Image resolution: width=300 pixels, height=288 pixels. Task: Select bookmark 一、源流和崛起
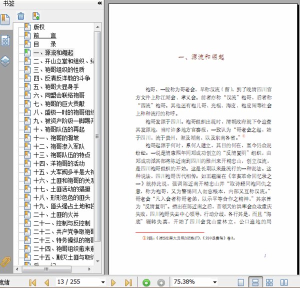pyautogui.click(x=53, y=52)
